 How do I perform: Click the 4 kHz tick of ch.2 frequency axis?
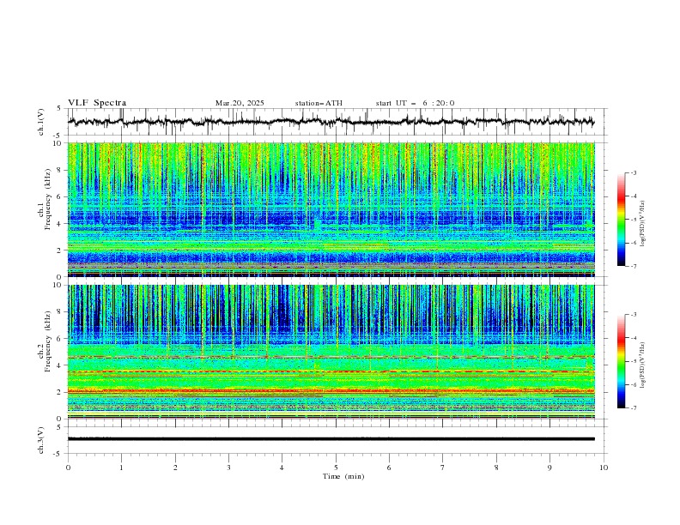[x=61, y=365]
